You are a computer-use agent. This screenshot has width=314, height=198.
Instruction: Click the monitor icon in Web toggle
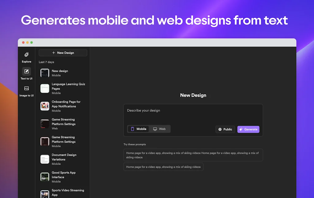155,129
